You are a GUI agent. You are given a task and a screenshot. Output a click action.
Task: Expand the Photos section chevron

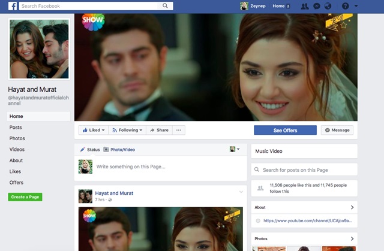click(352, 238)
